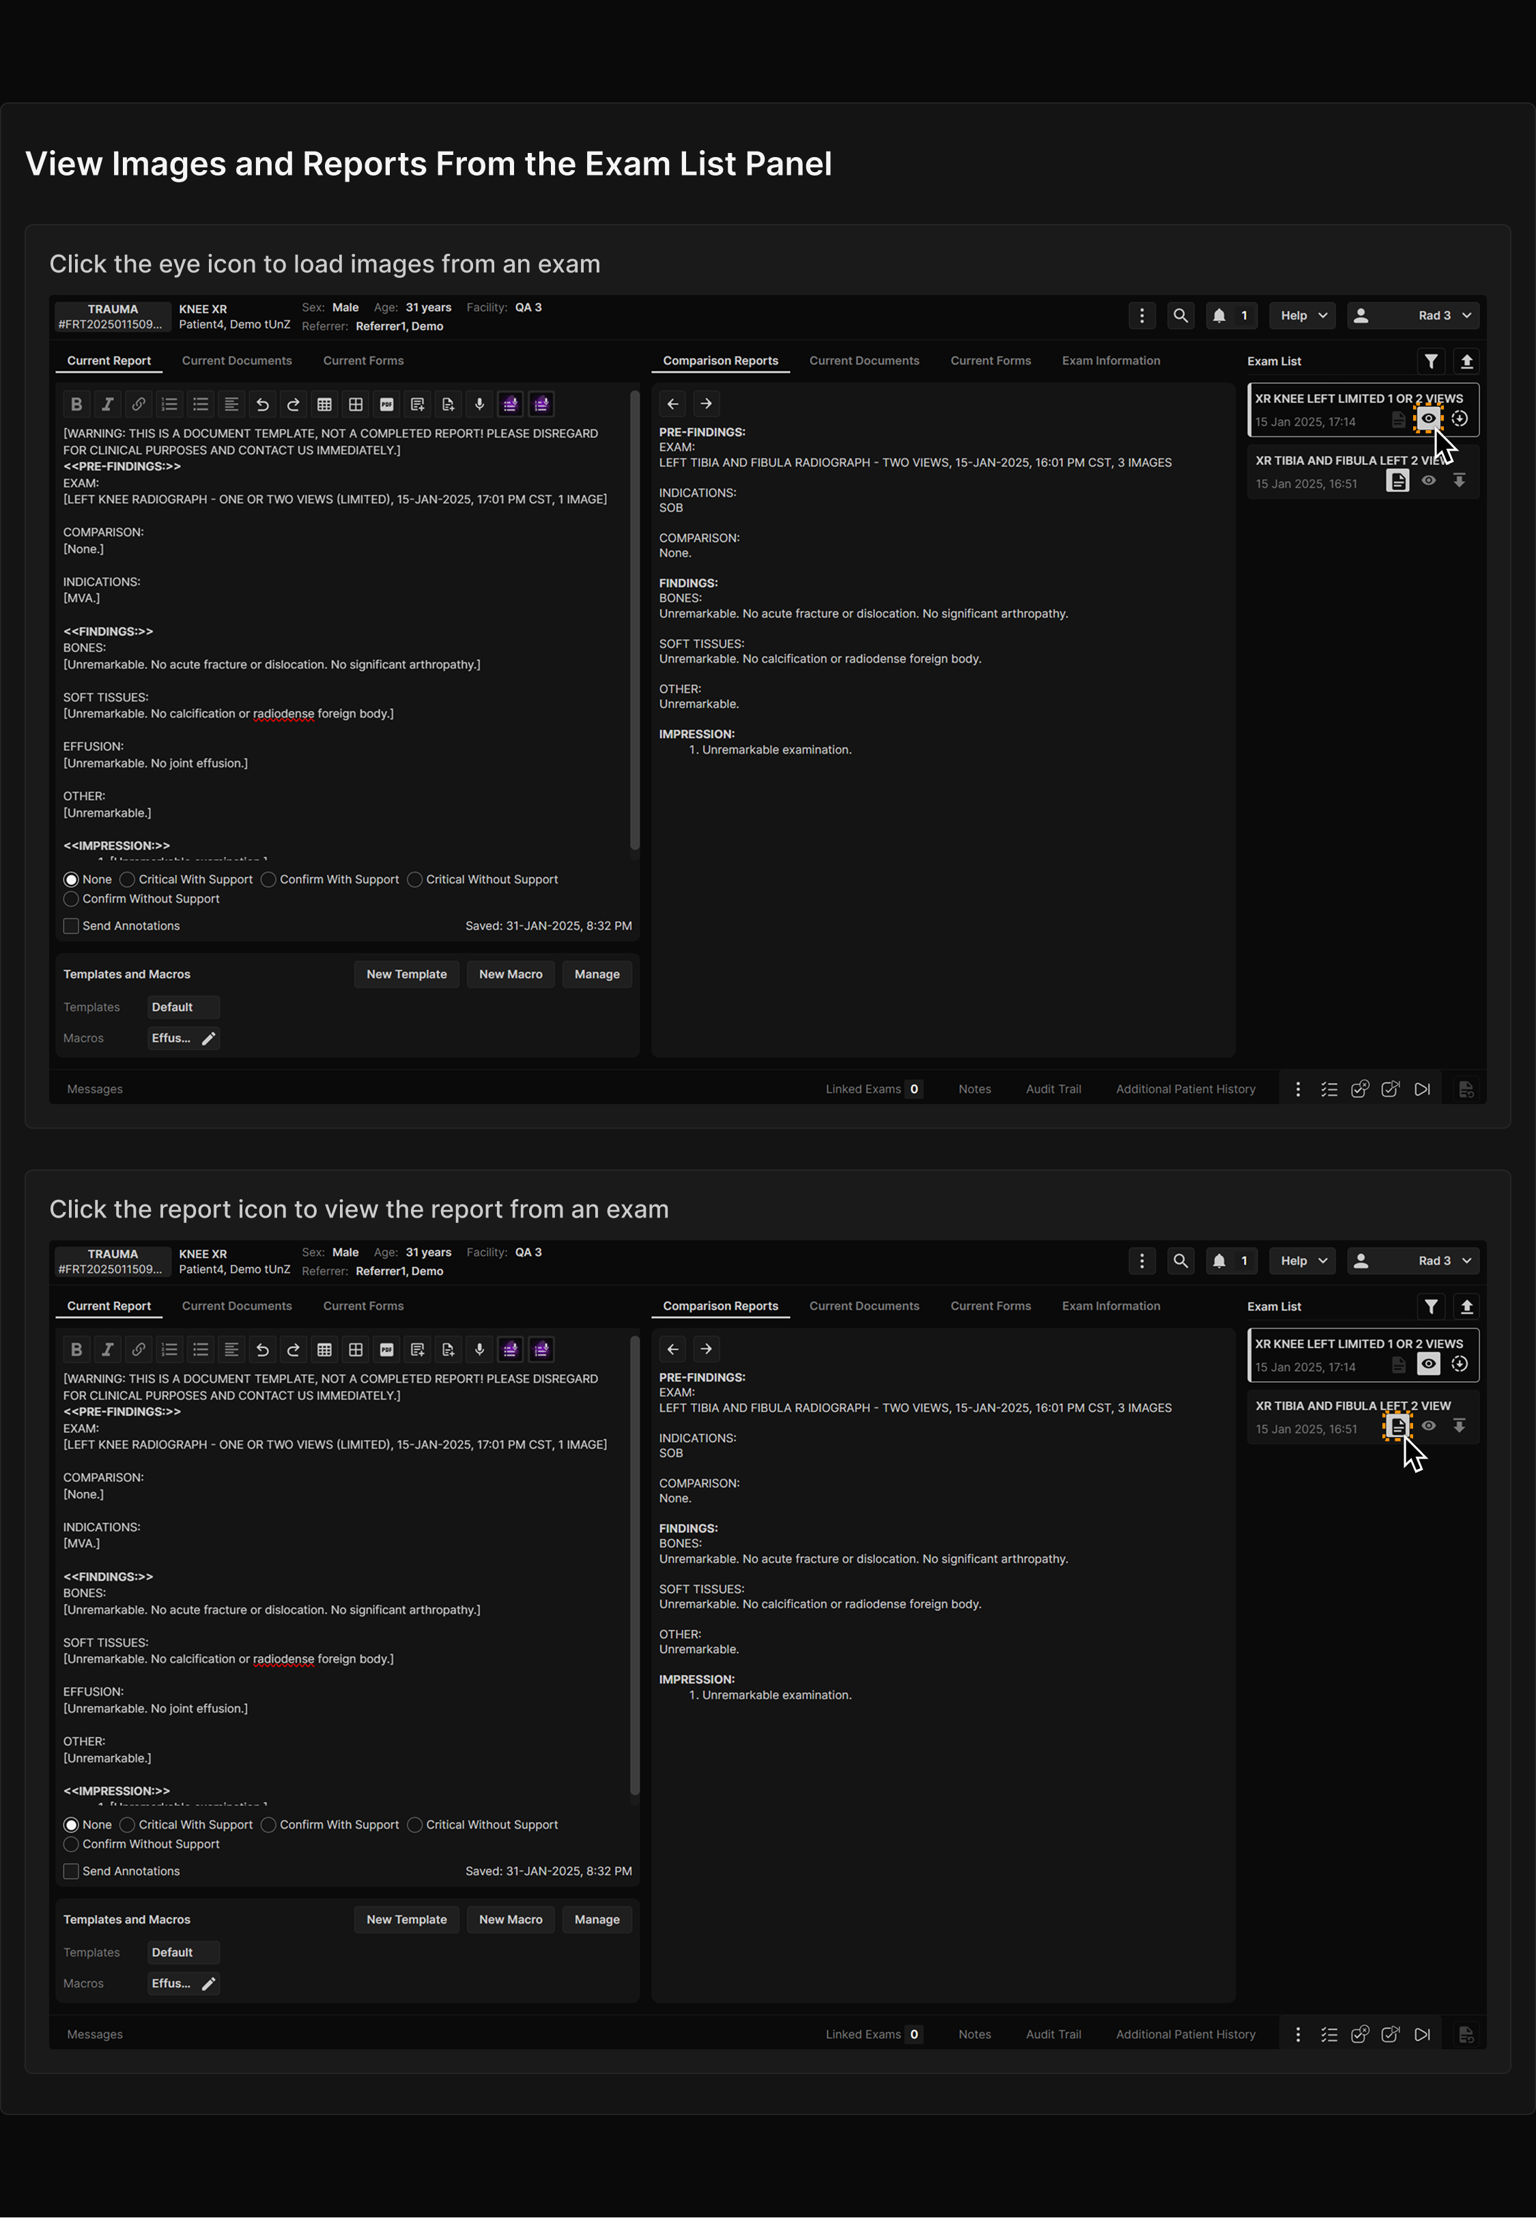This screenshot has width=1536, height=2218.
Task: Open the Rad 3 user menu in the eye-icon example
Action: (x=1413, y=315)
